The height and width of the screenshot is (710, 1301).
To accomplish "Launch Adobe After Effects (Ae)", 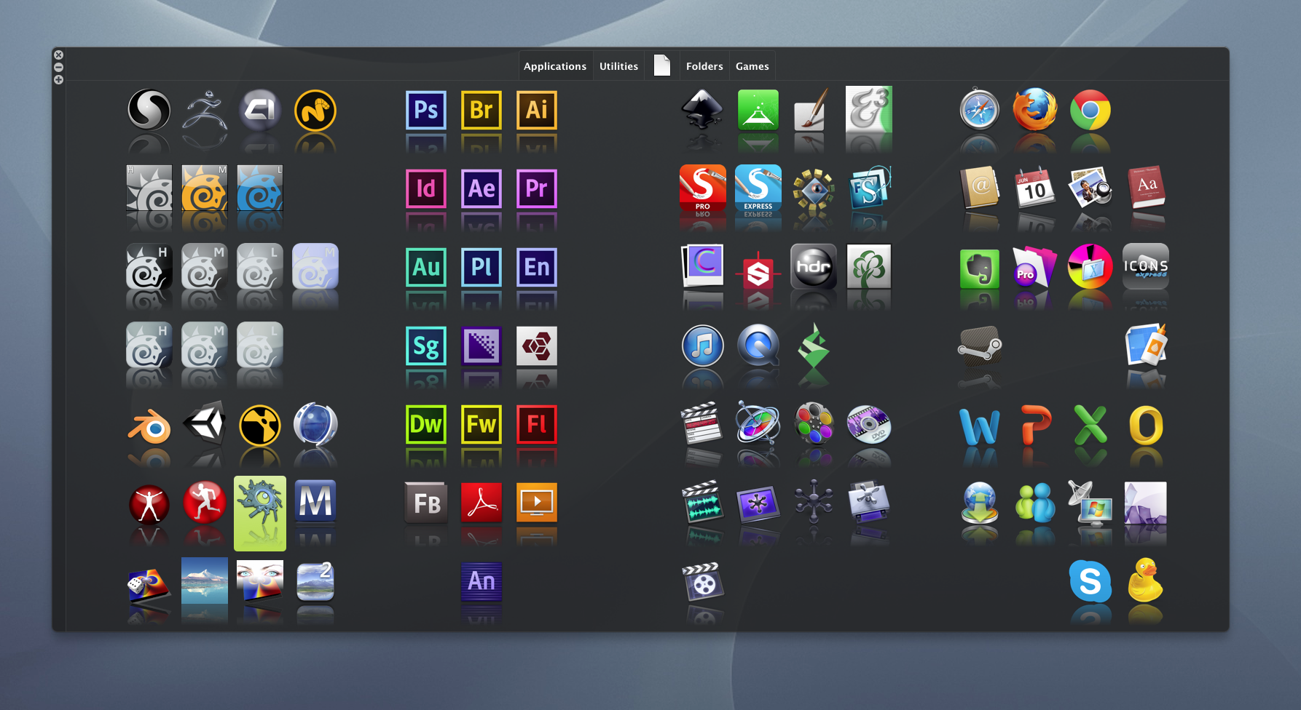I will [x=482, y=188].
